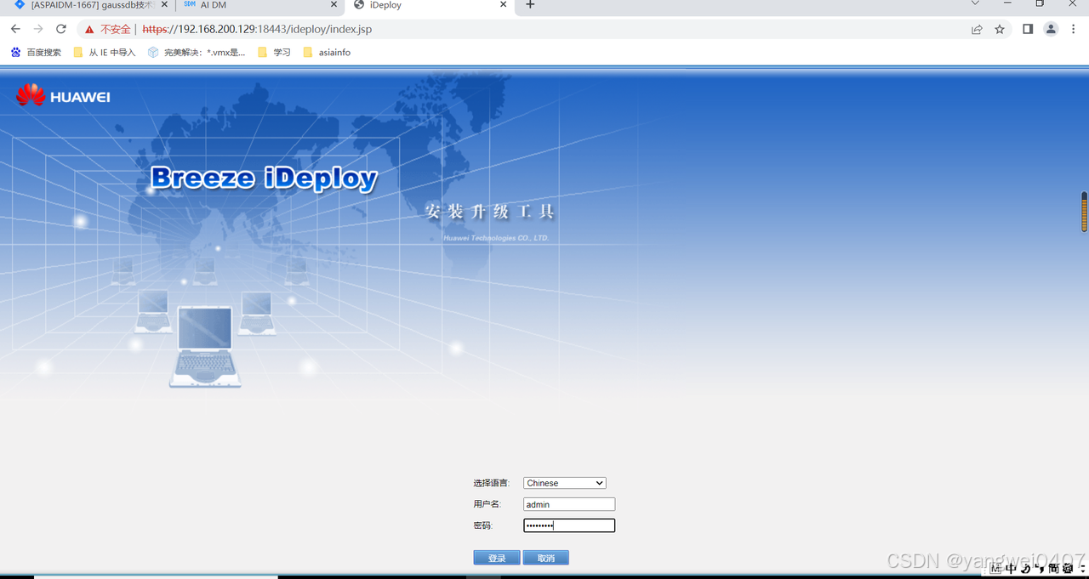Bookmark this page with the star icon

click(1000, 29)
